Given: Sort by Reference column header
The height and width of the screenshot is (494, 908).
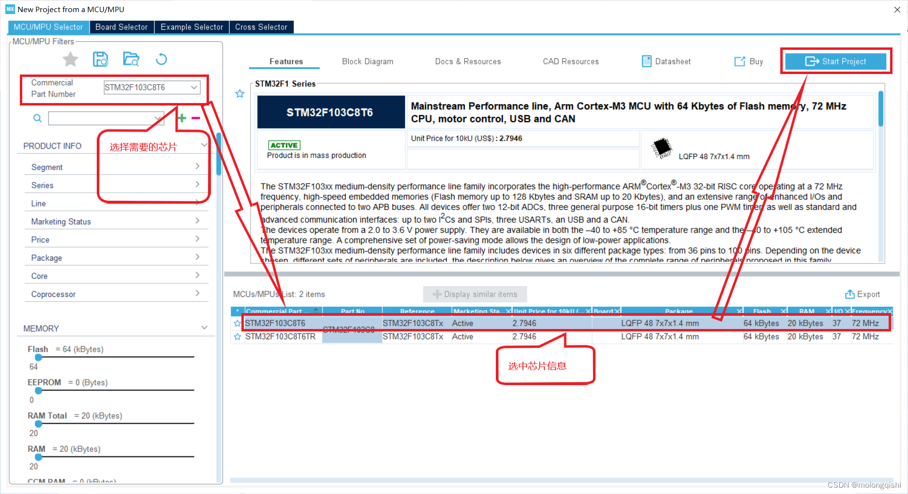Looking at the screenshot, I should [417, 311].
